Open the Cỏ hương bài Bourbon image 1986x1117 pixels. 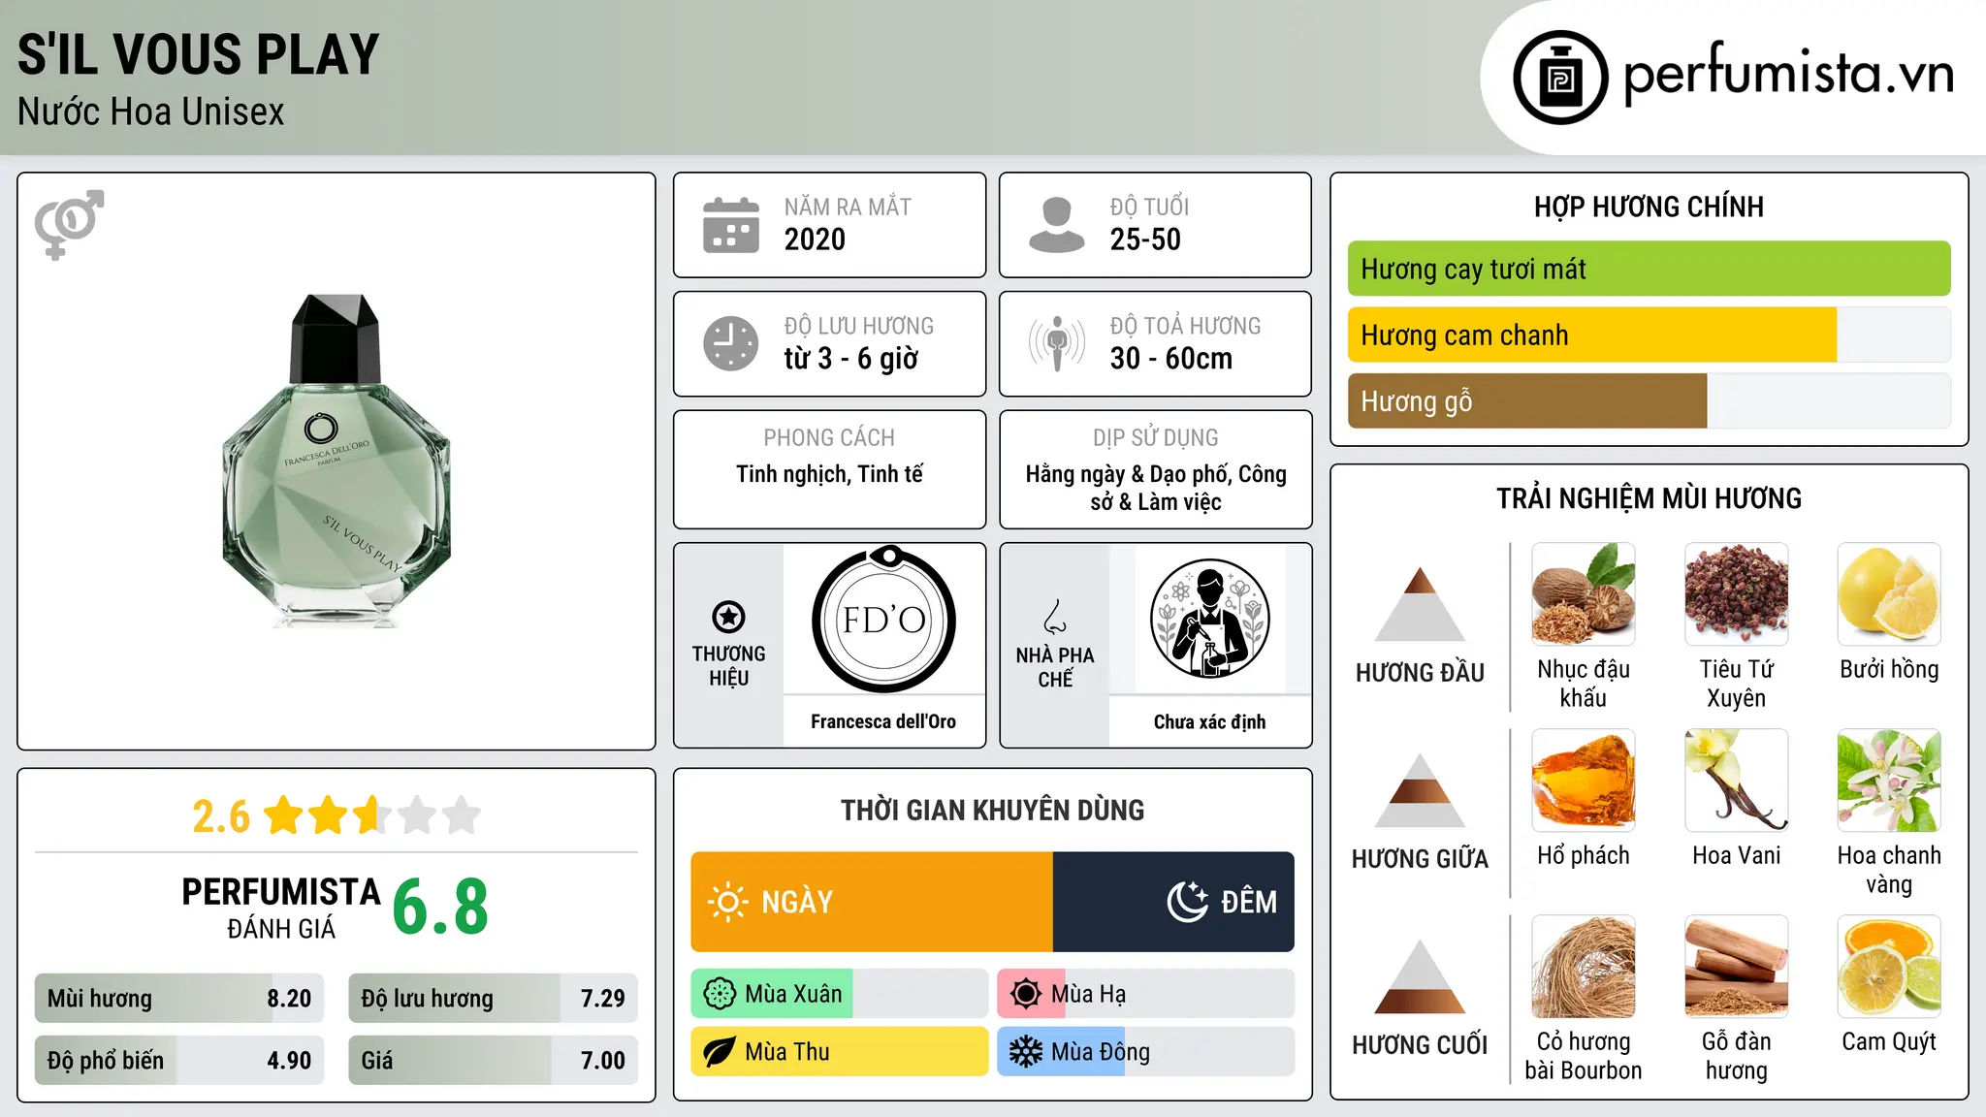(1584, 967)
